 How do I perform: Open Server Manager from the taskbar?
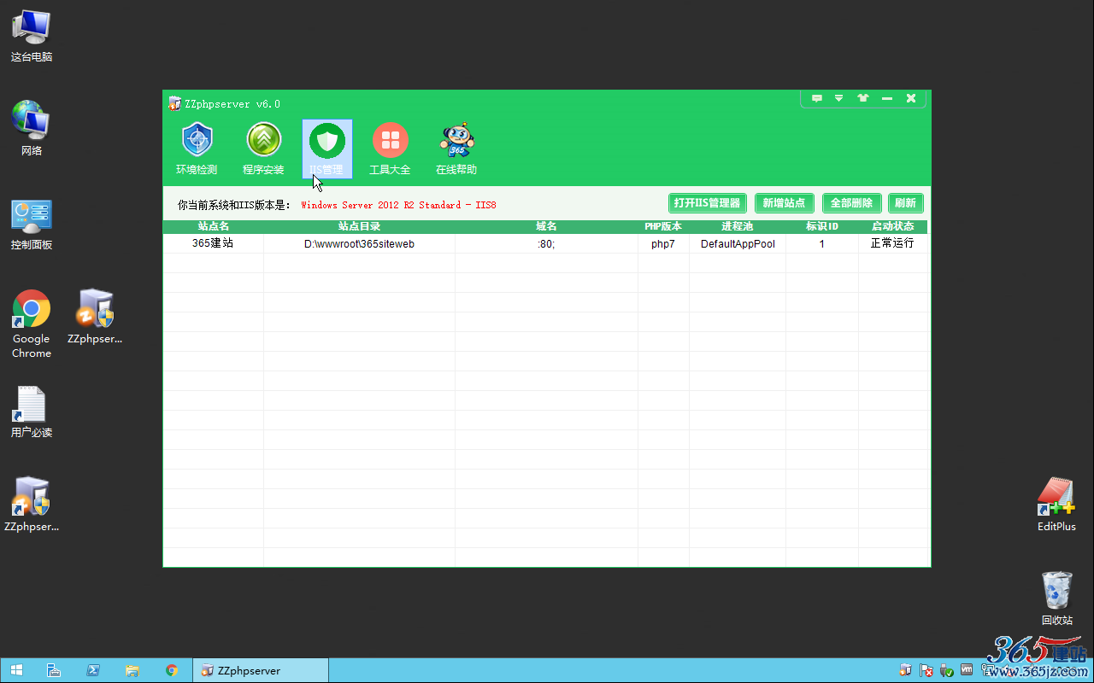pos(53,670)
